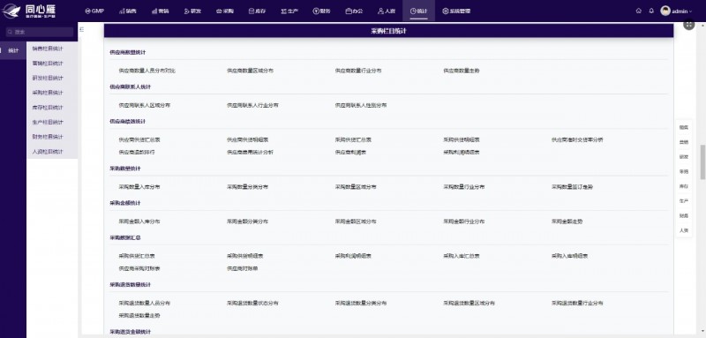Collapse the sidebar with the fold icon

[82, 29]
